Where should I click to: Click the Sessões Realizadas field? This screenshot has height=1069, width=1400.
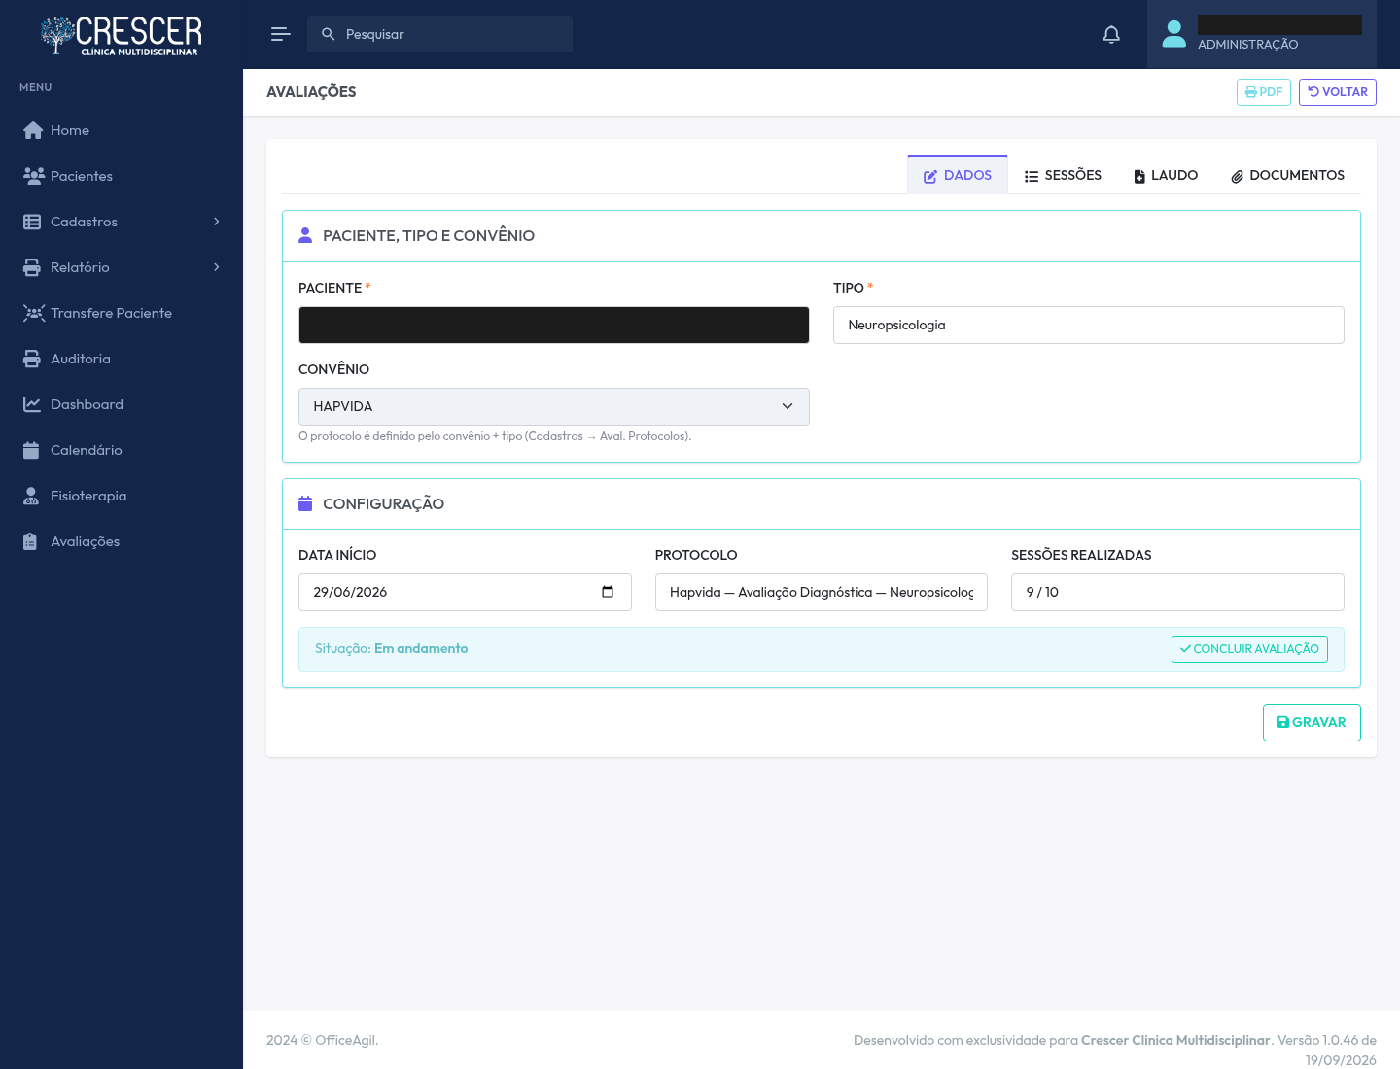(1177, 592)
